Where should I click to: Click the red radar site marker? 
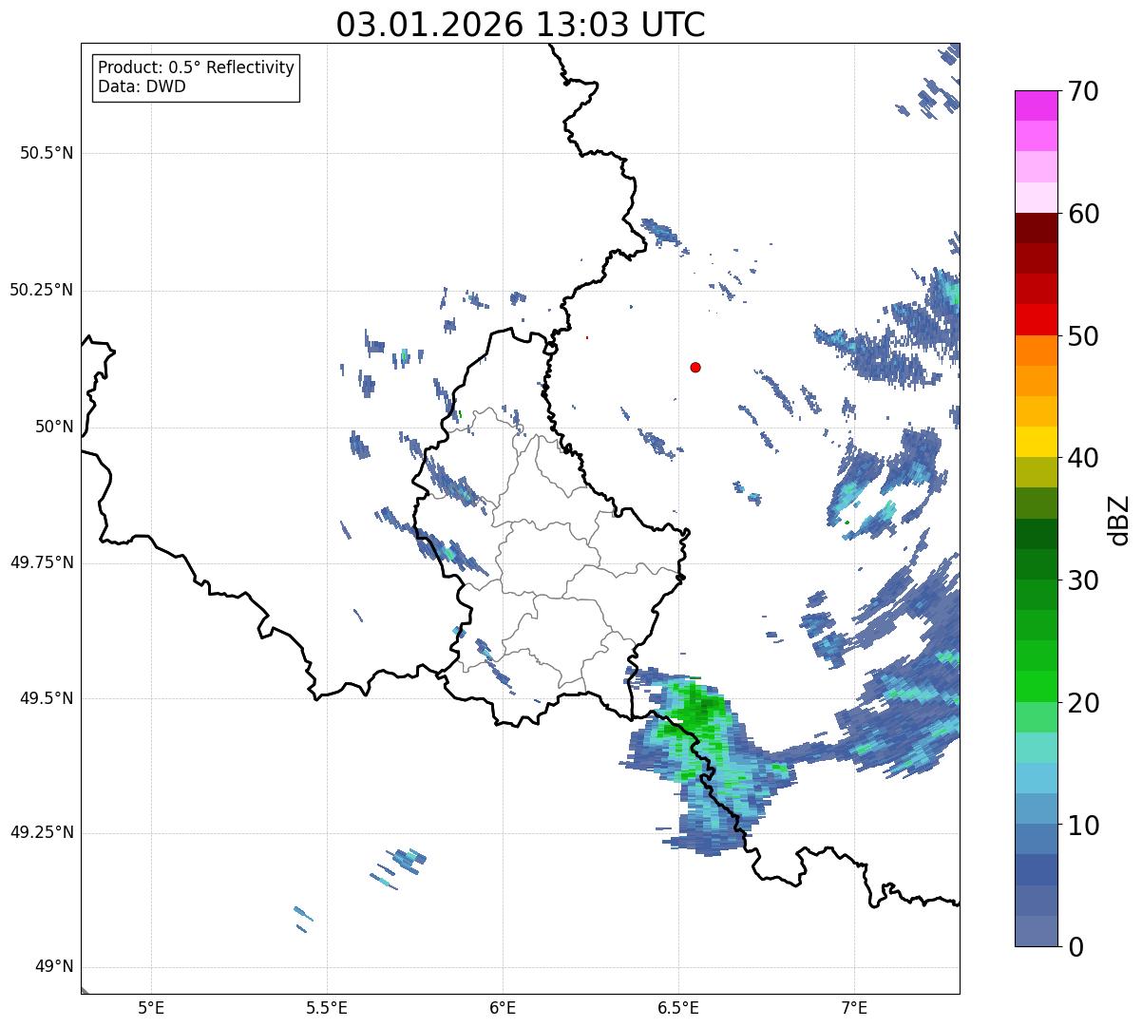[695, 368]
